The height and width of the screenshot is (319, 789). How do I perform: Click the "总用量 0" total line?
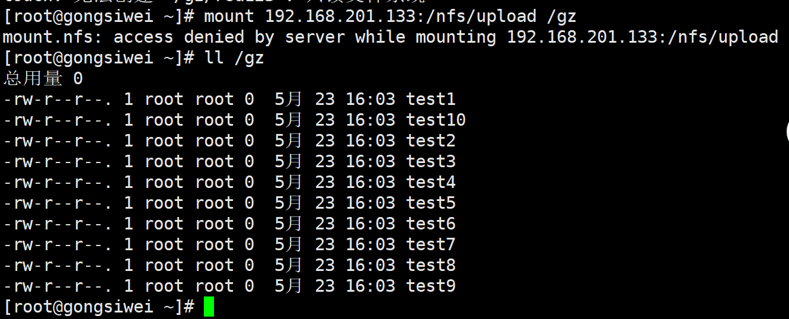pyautogui.click(x=43, y=79)
